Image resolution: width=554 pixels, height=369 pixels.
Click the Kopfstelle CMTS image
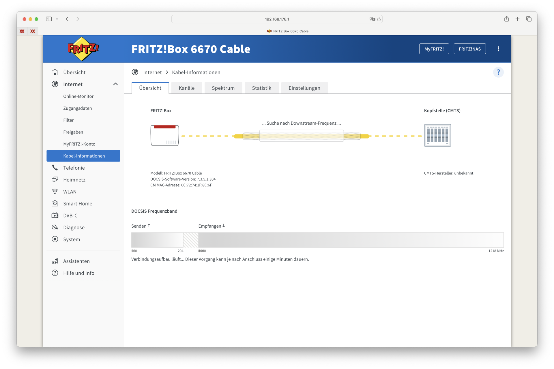(437, 135)
